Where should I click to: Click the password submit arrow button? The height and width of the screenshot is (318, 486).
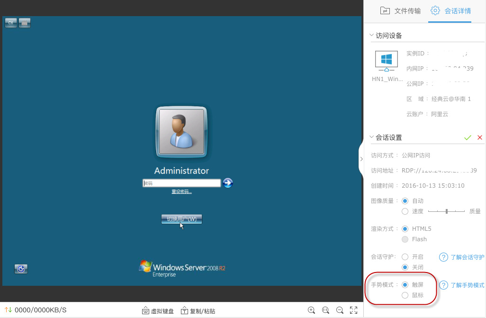click(228, 183)
